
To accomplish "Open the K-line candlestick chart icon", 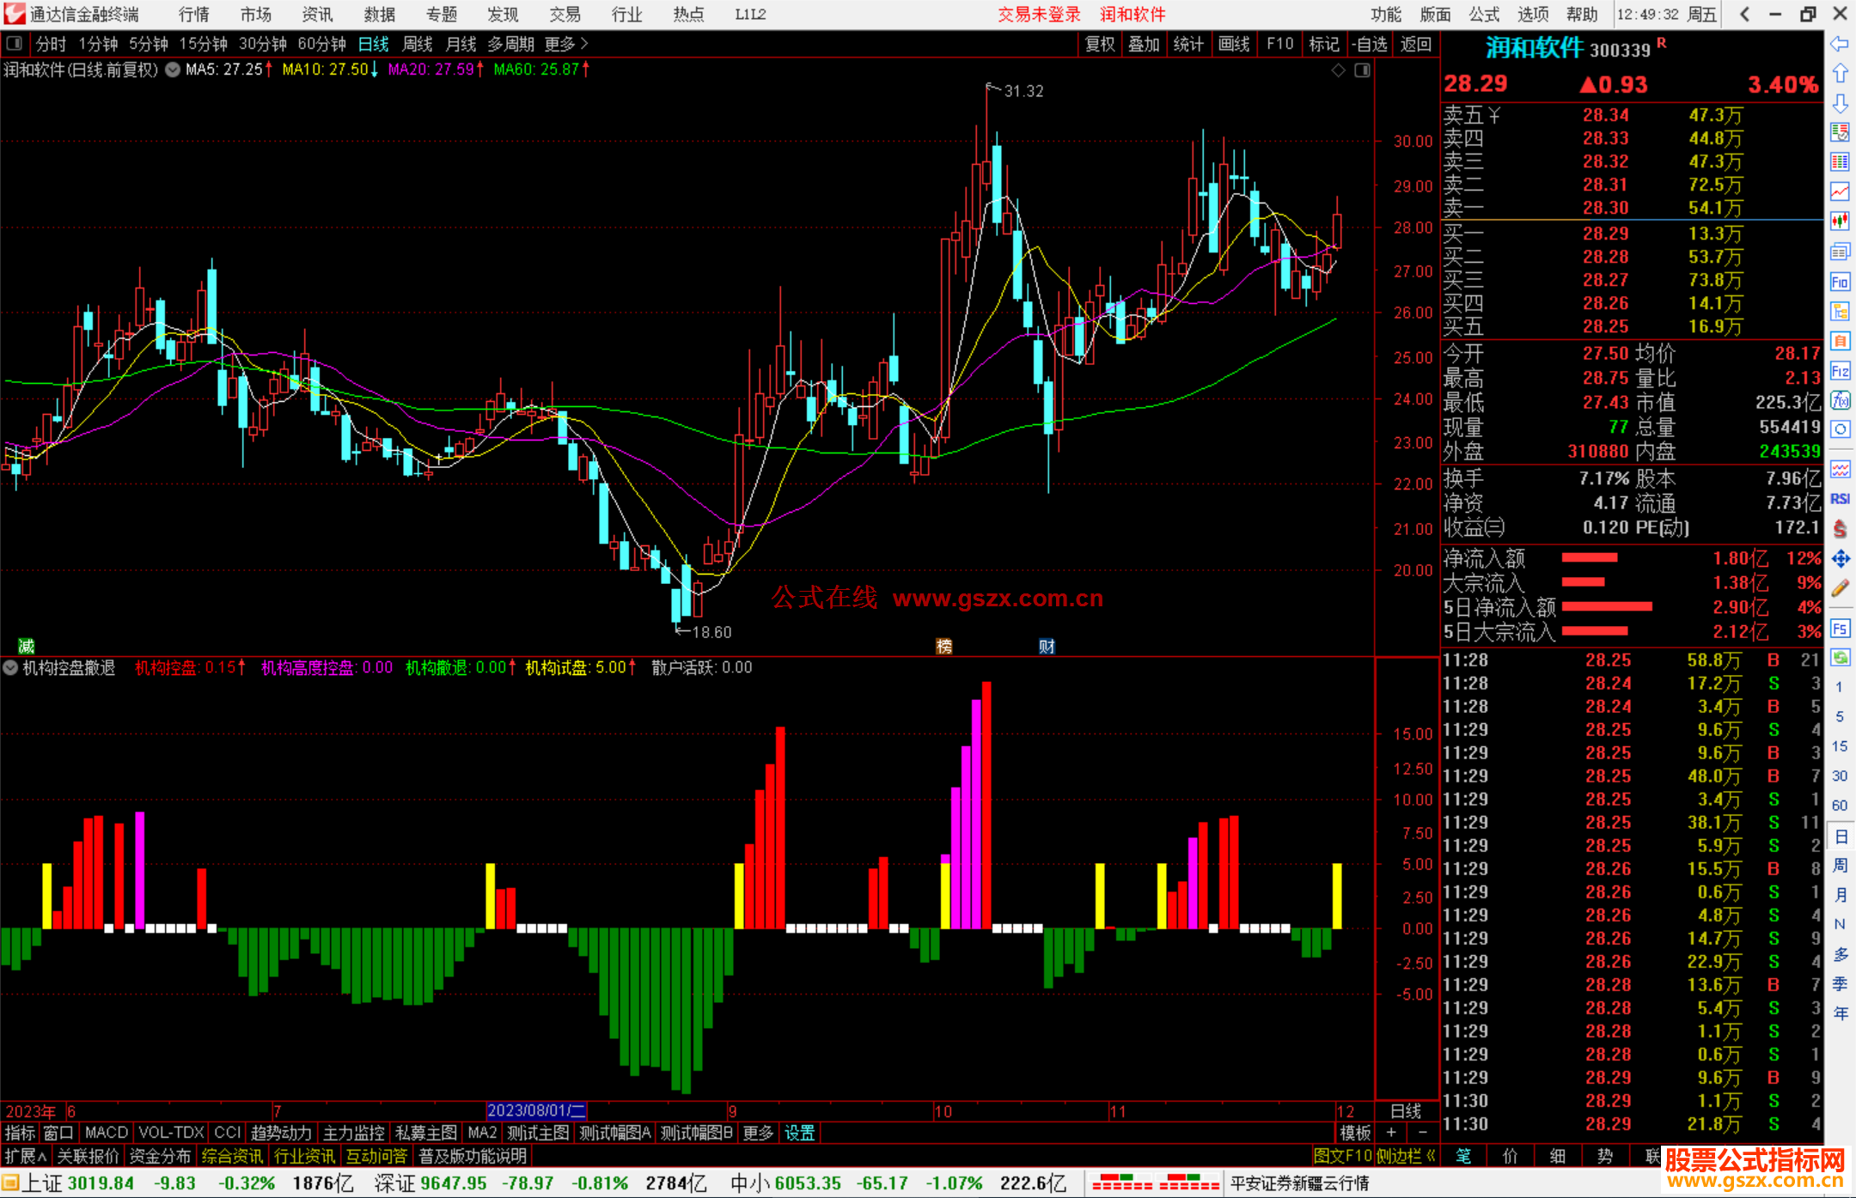I will (x=1840, y=221).
